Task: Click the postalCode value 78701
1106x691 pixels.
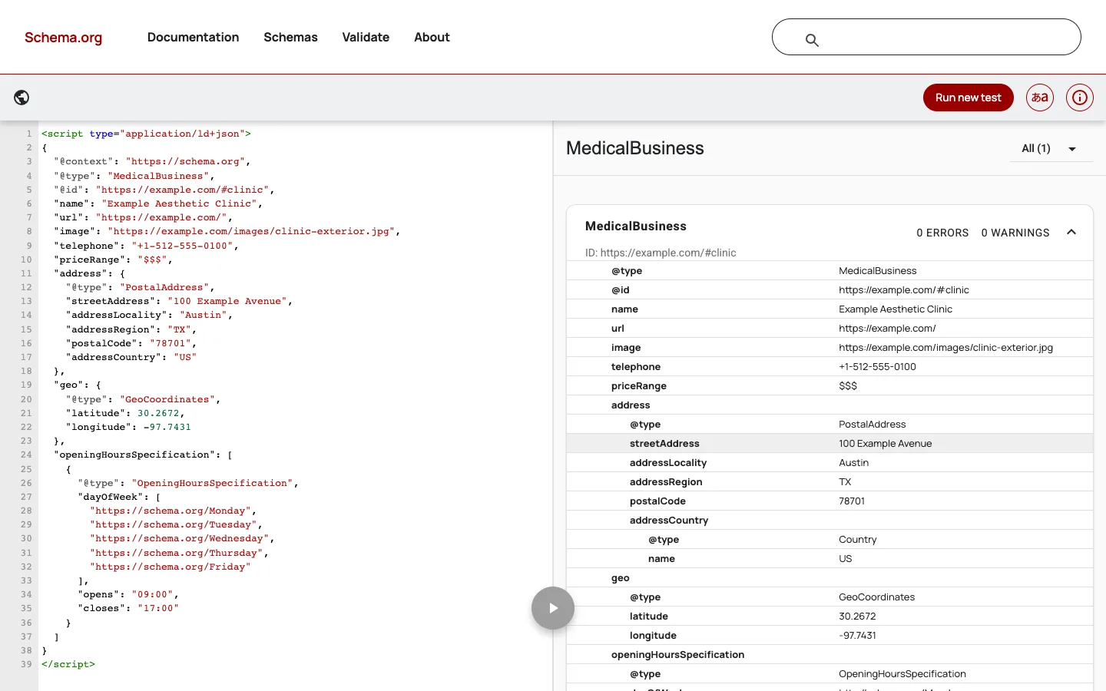Action: [x=852, y=501]
